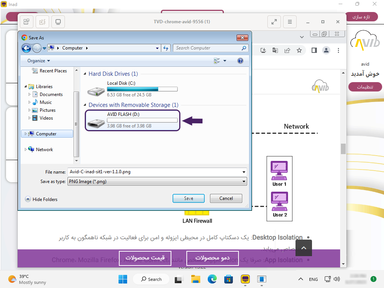
Task: Click the Chrome share page icon
Action: point(287,51)
